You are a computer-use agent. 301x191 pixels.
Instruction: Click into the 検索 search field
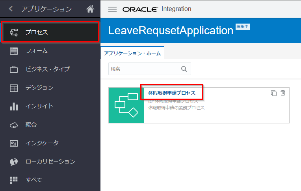tap(144, 69)
